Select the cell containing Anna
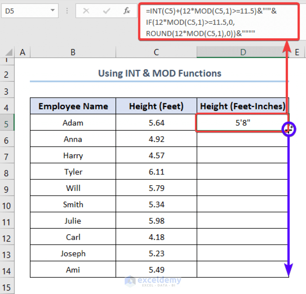 tap(73, 139)
